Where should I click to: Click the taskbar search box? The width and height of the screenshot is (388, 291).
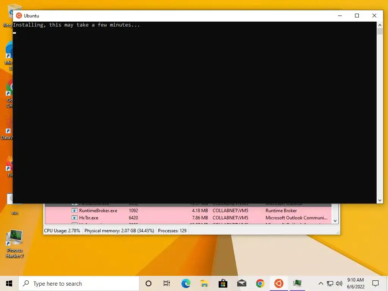click(x=79, y=283)
